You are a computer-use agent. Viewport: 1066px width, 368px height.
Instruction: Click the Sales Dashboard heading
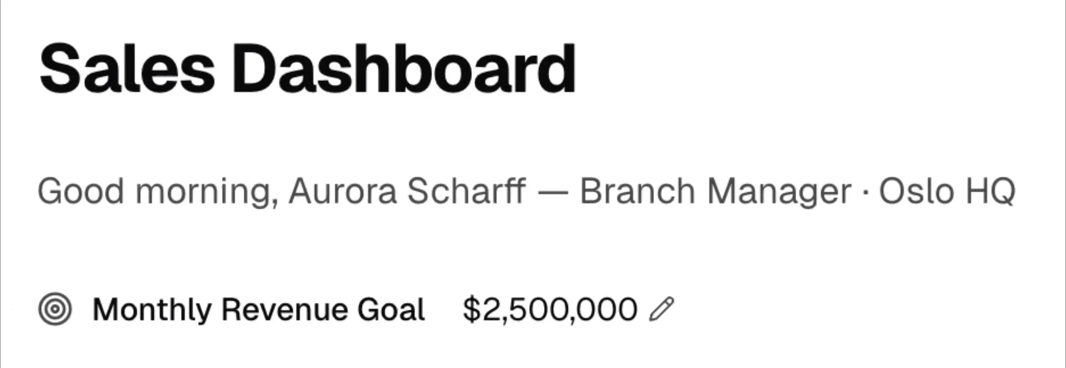click(x=308, y=70)
